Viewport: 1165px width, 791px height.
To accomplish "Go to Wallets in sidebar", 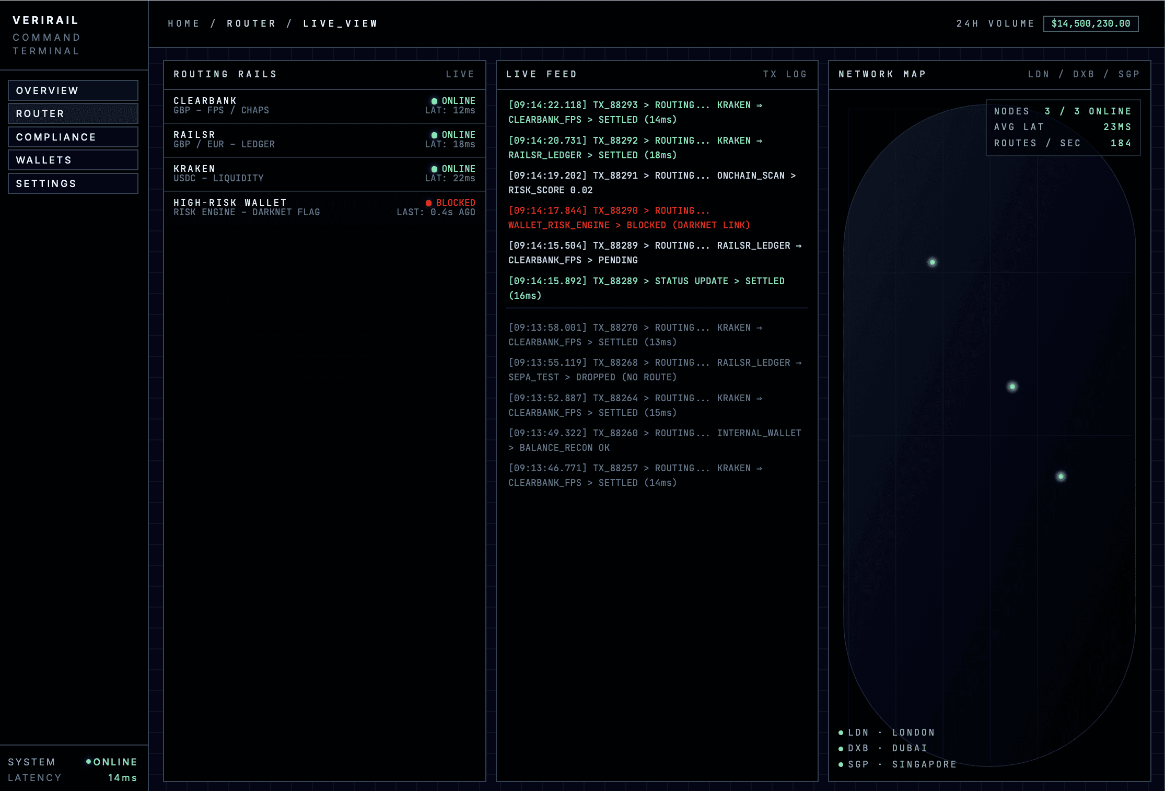I will pyautogui.click(x=73, y=160).
